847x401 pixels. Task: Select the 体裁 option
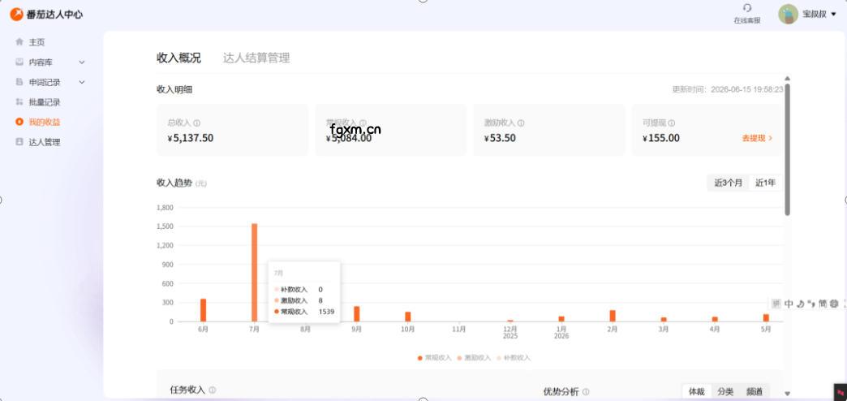tap(696, 392)
